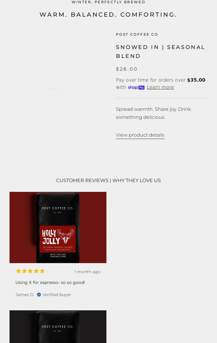Click the espresso review text

(x=50, y=282)
